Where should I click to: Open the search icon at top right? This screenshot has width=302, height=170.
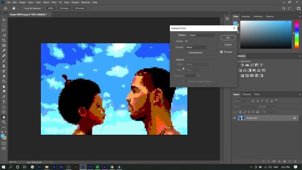(284, 8)
